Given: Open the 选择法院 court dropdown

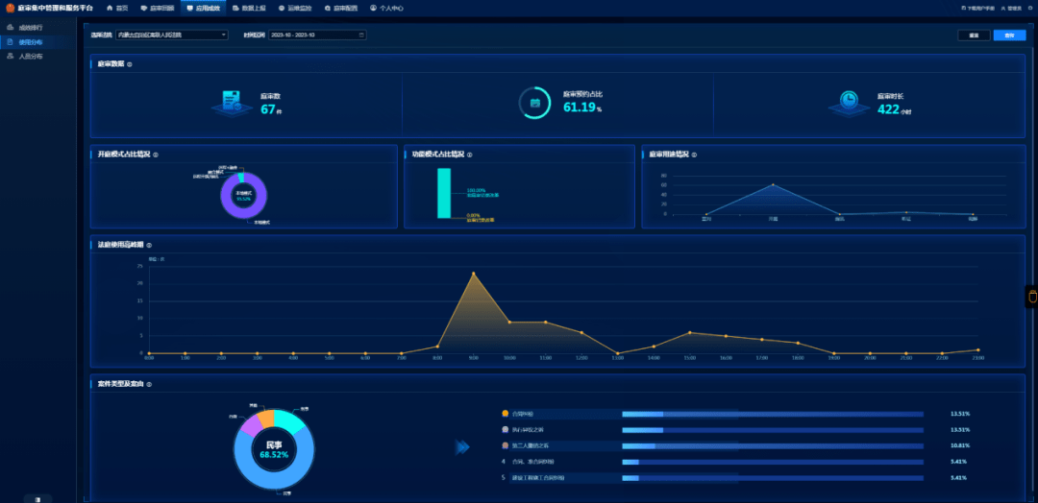Looking at the screenshot, I should 171,35.
